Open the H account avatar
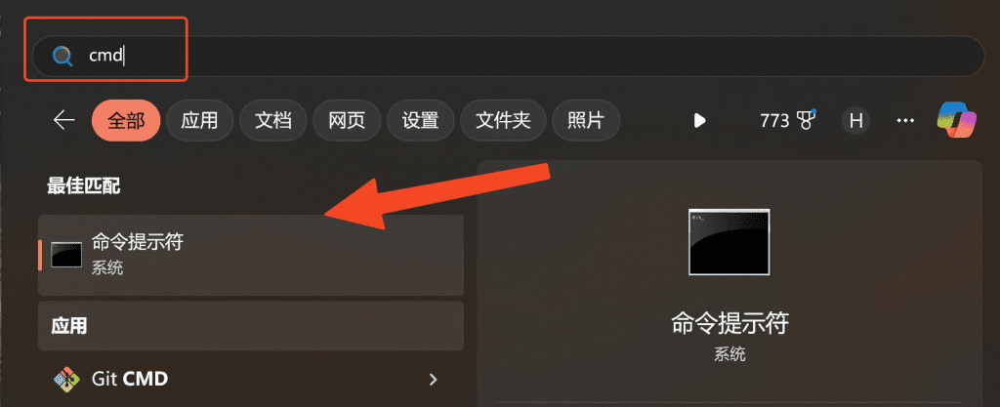The image size is (1000, 407). (x=855, y=120)
